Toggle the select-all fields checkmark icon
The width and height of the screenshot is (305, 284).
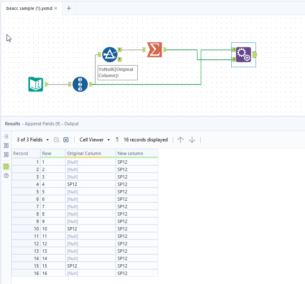[x=57, y=140]
